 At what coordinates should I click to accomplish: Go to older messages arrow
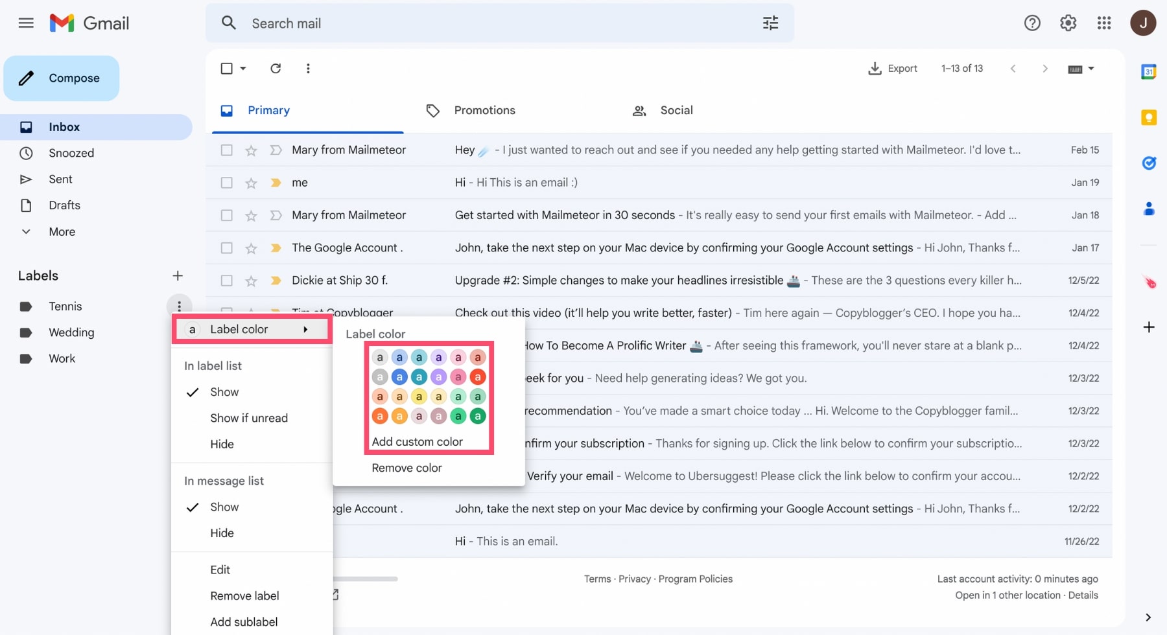(x=1044, y=69)
